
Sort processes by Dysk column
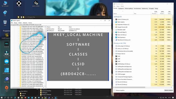[x=168, y=12]
